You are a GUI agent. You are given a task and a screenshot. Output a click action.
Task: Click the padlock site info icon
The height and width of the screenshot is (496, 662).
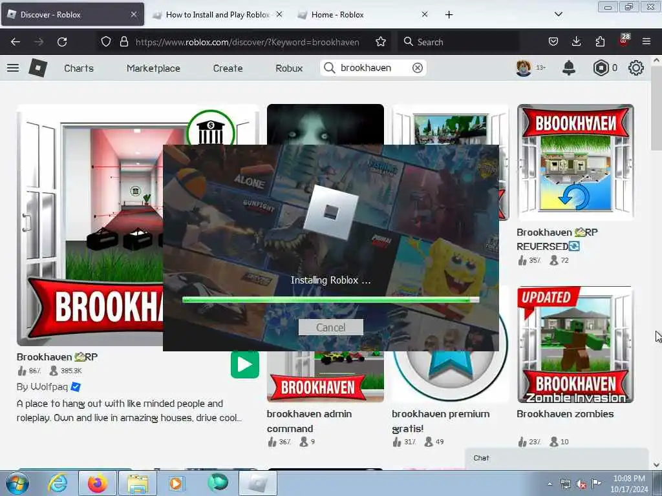pos(123,42)
